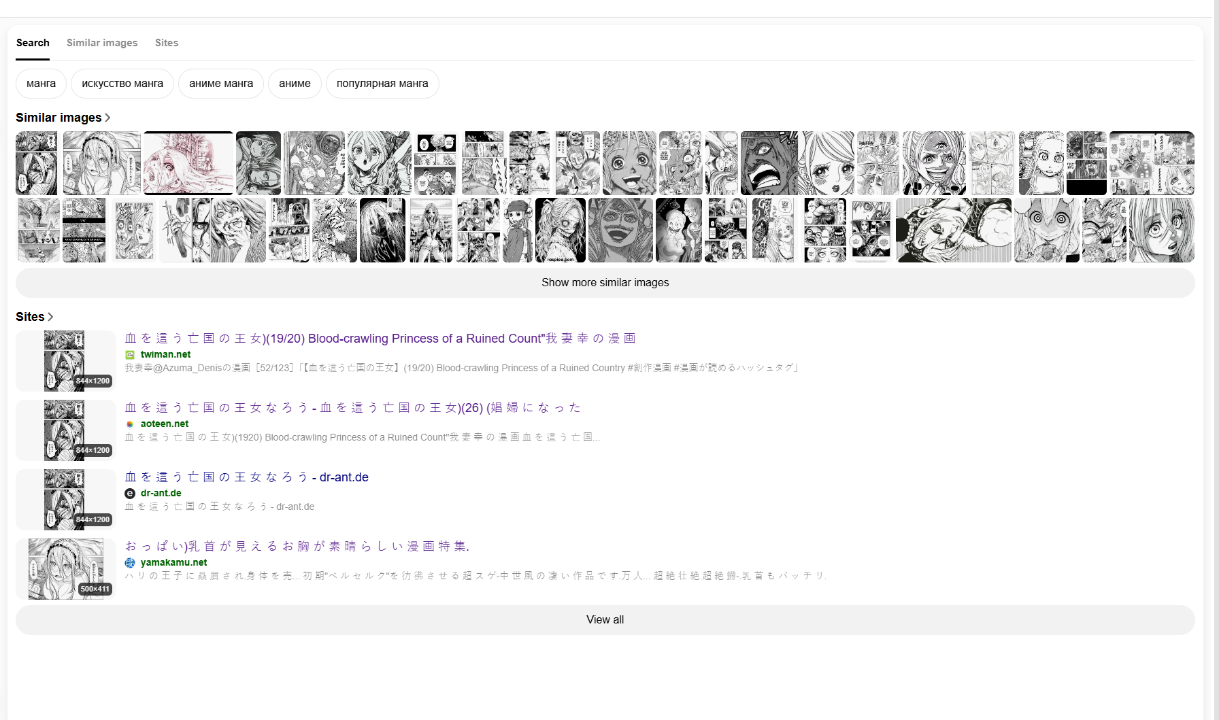Click the 500×411 size badge
The image size is (1219, 720).
pos(95,589)
